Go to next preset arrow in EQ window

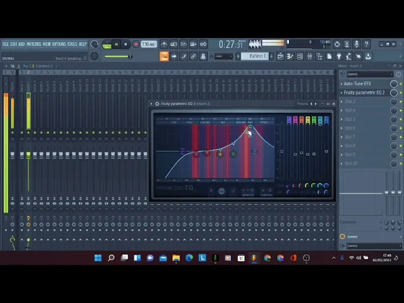(316, 104)
